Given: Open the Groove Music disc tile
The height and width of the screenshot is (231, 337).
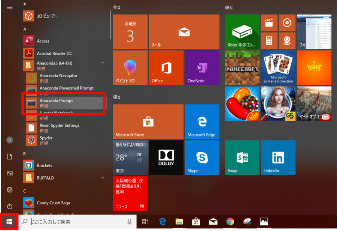Looking at the screenshot, I should click(x=287, y=23).
